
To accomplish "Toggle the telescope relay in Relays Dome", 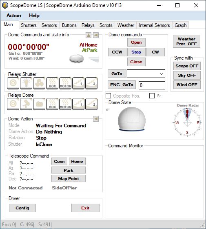I will click(x=26, y=104).
